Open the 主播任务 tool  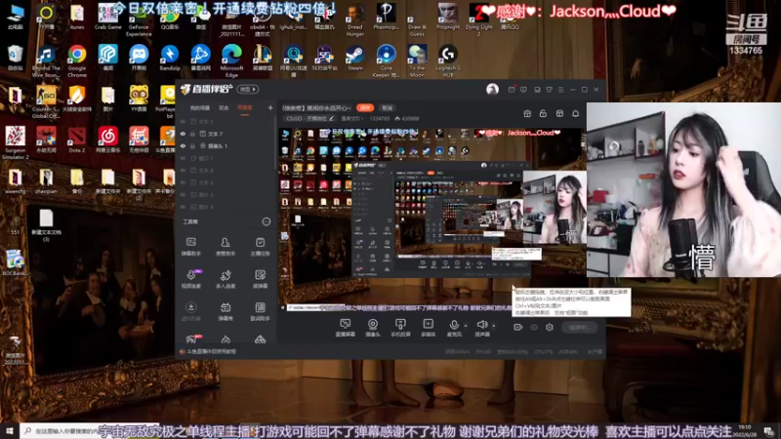coord(260,246)
